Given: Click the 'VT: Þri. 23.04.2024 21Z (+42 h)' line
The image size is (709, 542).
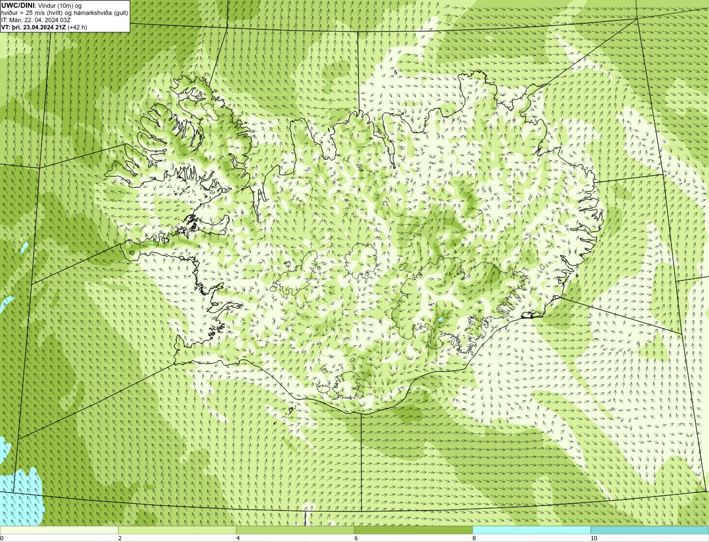Looking at the screenshot, I should coord(44,27).
